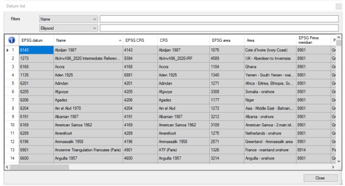Click the horizontal scrollbar thumb

coord(39,167)
